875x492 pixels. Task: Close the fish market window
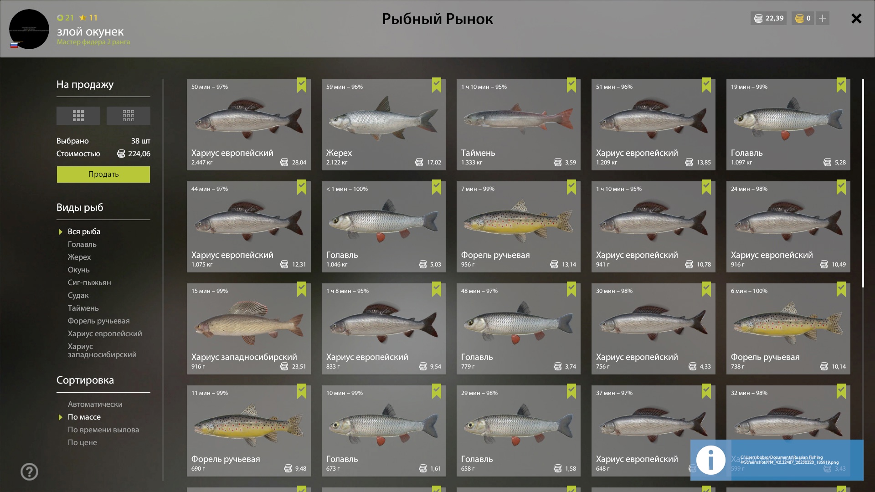856,18
